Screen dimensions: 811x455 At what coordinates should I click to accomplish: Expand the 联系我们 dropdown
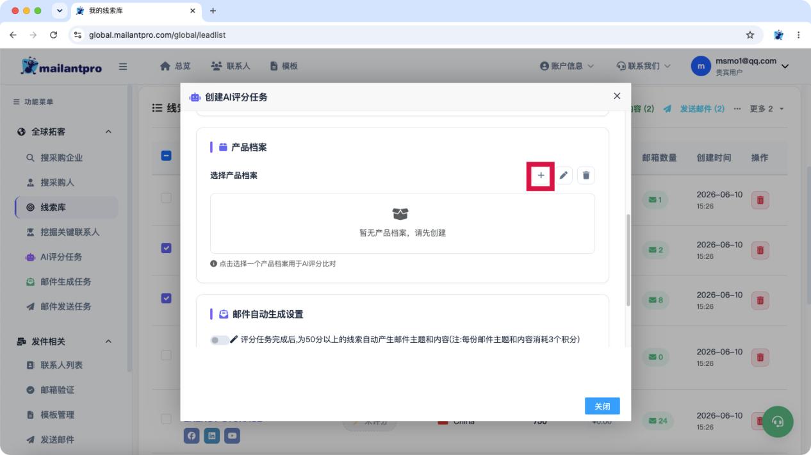pyautogui.click(x=643, y=66)
